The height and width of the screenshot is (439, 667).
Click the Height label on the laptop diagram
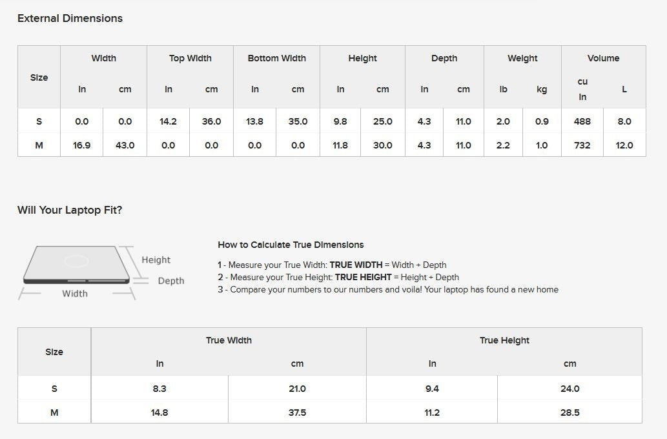[x=156, y=260]
